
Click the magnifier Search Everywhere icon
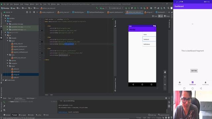(168, 8)
